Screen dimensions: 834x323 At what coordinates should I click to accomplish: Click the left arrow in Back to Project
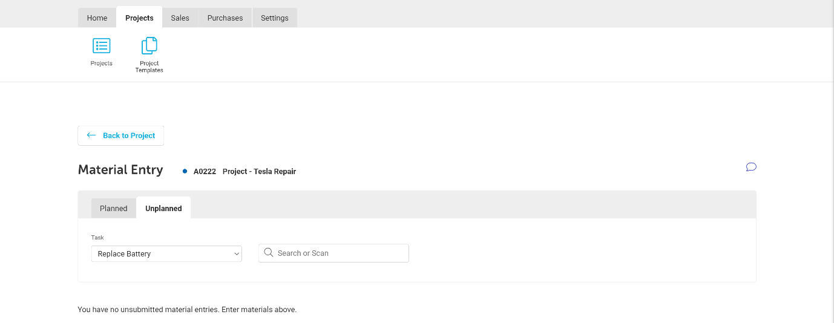tap(91, 135)
